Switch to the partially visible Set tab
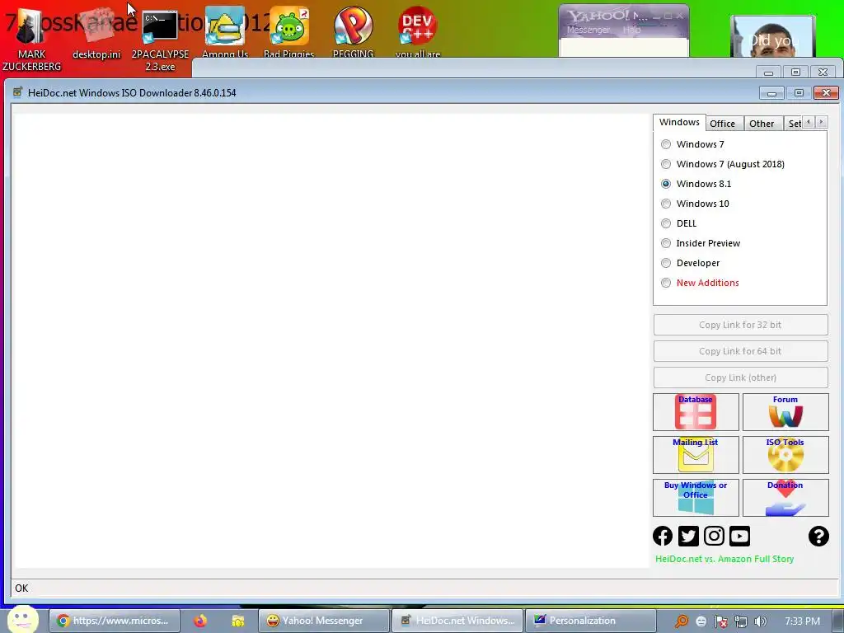The height and width of the screenshot is (633, 844). coord(794,124)
